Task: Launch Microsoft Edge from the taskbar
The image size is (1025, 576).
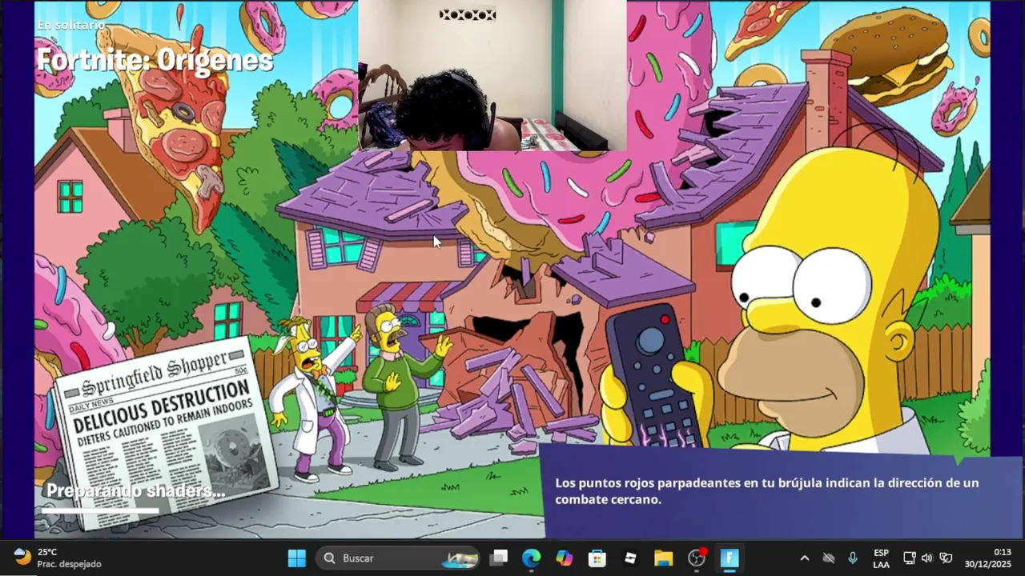Action: [532, 558]
